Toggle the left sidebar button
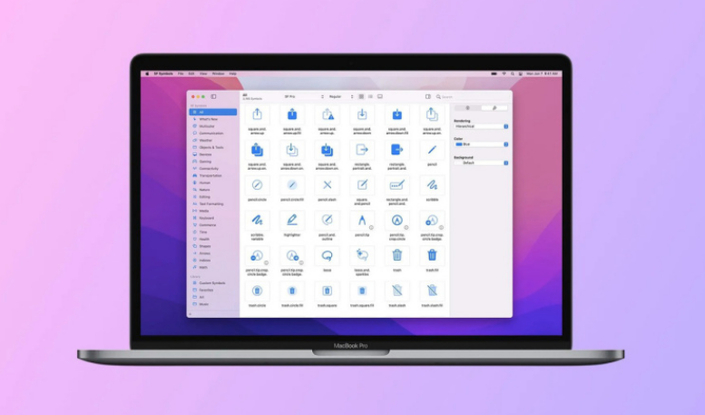This screenshot has width=705, height=415. [x=214, y=96]
